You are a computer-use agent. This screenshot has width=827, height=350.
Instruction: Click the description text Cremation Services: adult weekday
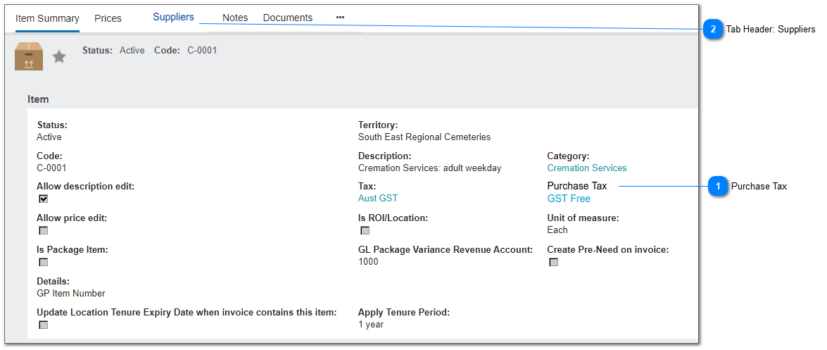click(430, 168)
